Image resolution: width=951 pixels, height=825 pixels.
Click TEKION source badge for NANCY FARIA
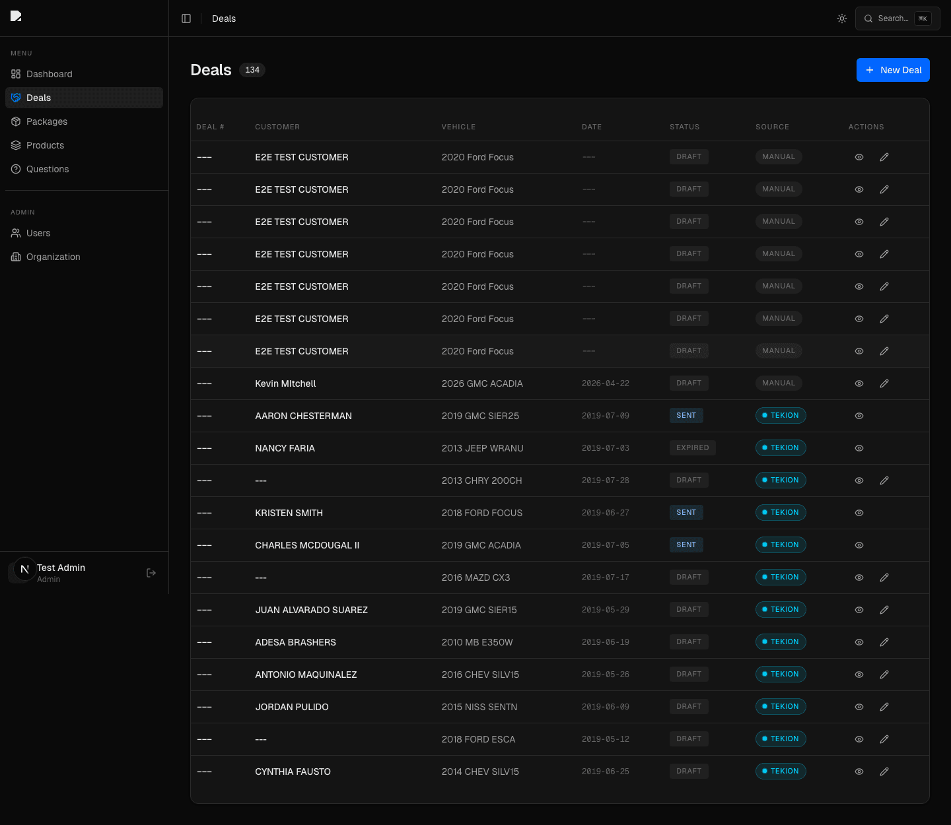click(x=781, y=448)
